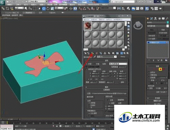Open 实用程序(U) menu in Material Editor

118,20
